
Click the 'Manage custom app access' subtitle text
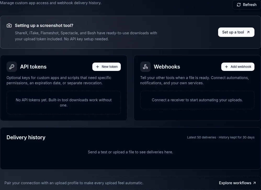click(x=50, y=3)
